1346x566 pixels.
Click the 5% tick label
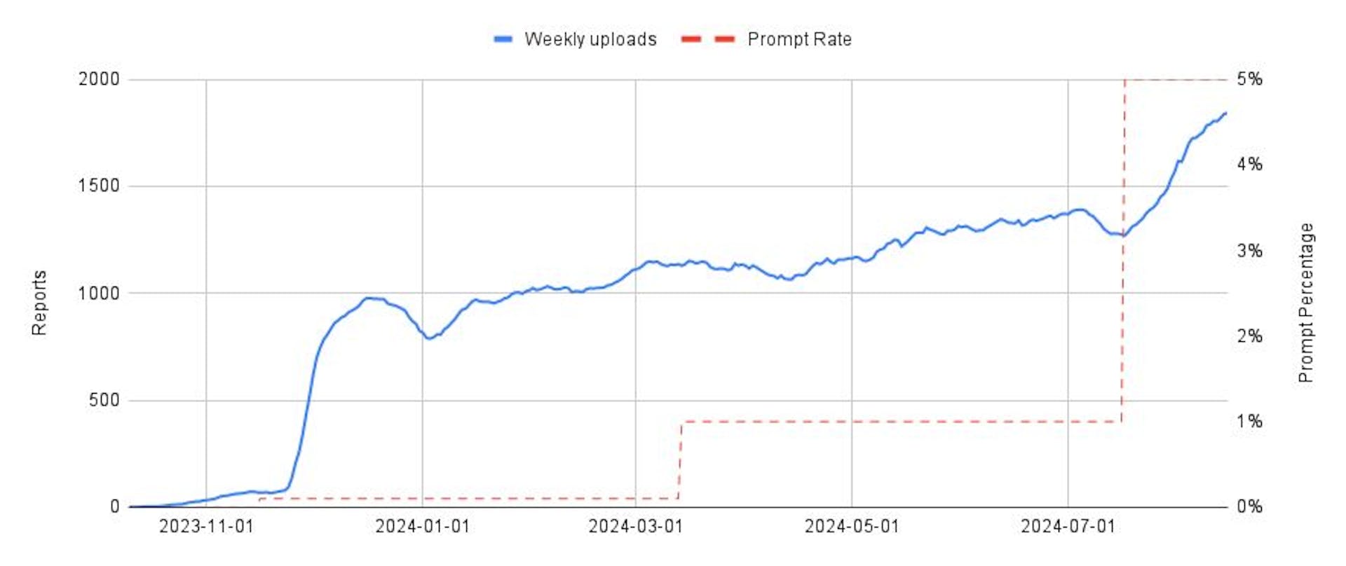pos(1249,79)
